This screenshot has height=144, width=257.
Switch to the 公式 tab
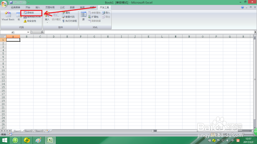tap(62, 7)
